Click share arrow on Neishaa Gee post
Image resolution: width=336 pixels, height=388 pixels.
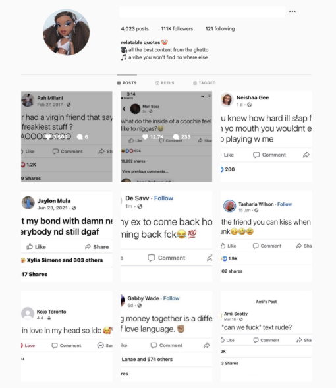(306, 155)
